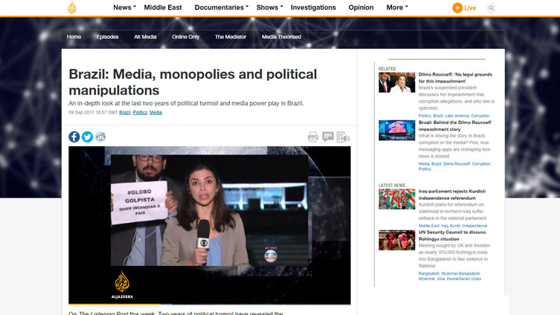Play the Globo reporter video
The height and width of the screenshot is (315, 560).
(x=209, y=225)
